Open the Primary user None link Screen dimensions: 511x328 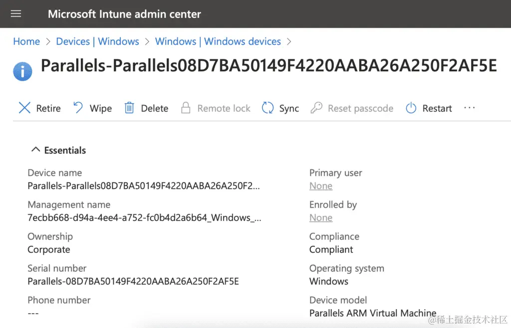321,186
